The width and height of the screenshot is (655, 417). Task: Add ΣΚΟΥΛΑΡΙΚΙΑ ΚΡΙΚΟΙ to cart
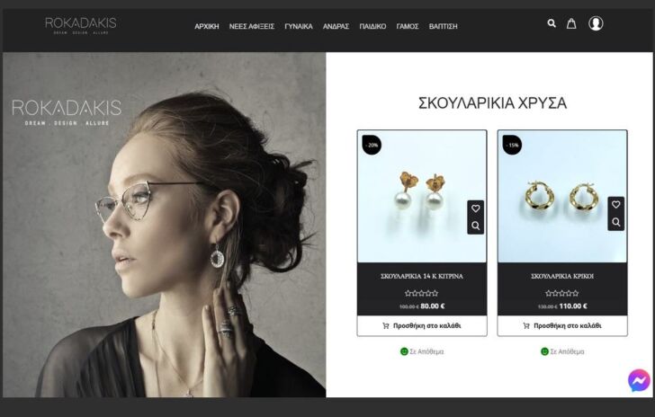(x=562, y=325)
